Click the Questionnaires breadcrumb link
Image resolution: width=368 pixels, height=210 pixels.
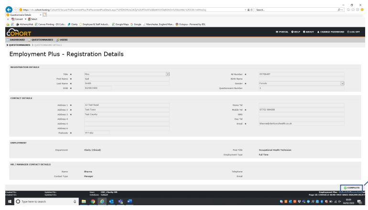[x=20, y=45]
